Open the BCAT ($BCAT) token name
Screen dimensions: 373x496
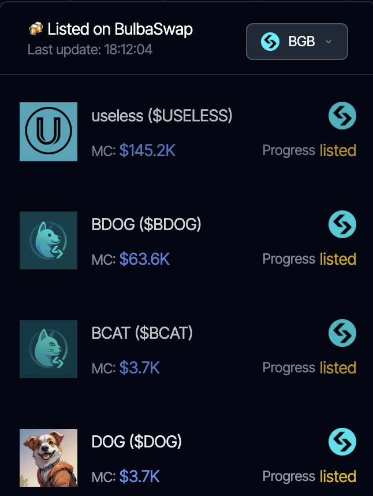click(142, 333)
